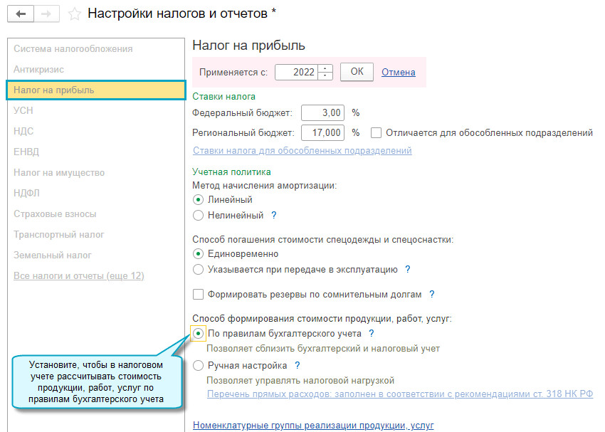The image size is (605, 432).
Task: Decrease the year with stepper down arrow
Action: (x=325, y=75)
